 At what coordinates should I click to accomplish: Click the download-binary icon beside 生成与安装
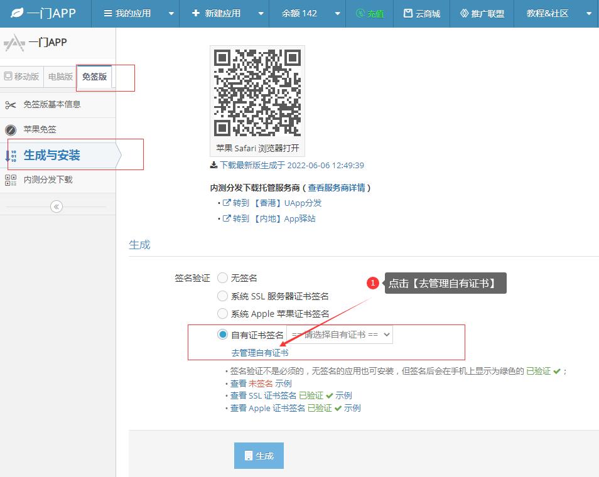click(11, 156)
